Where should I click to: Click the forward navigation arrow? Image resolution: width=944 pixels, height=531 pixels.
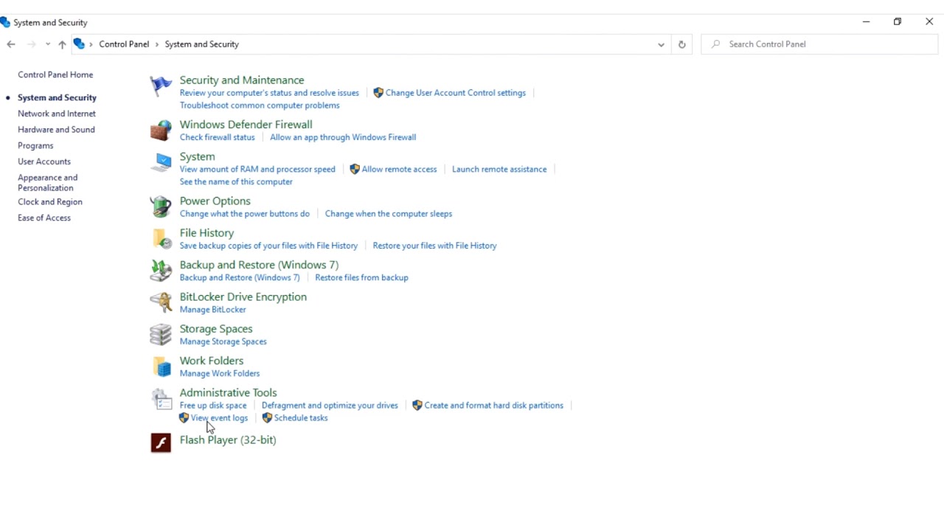[x=31, y=44]
